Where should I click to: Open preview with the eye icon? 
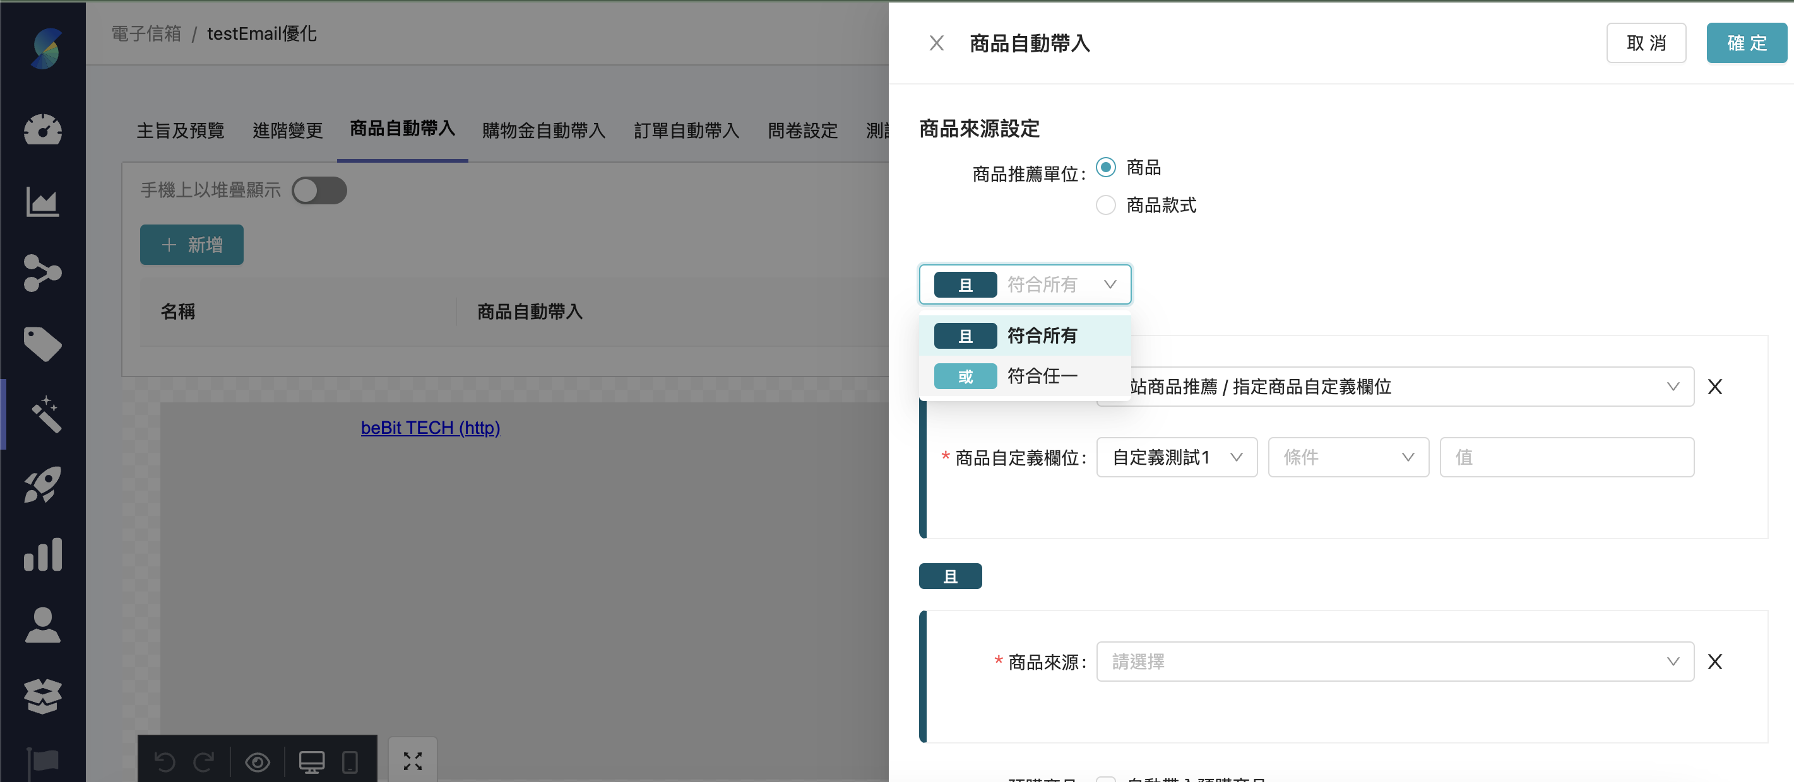tap(258, 762)
